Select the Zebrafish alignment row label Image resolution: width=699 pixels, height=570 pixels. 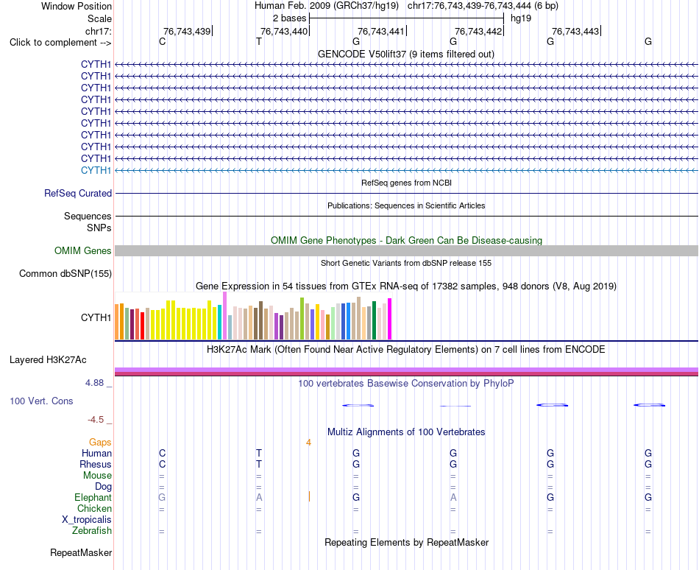(92, 531)
